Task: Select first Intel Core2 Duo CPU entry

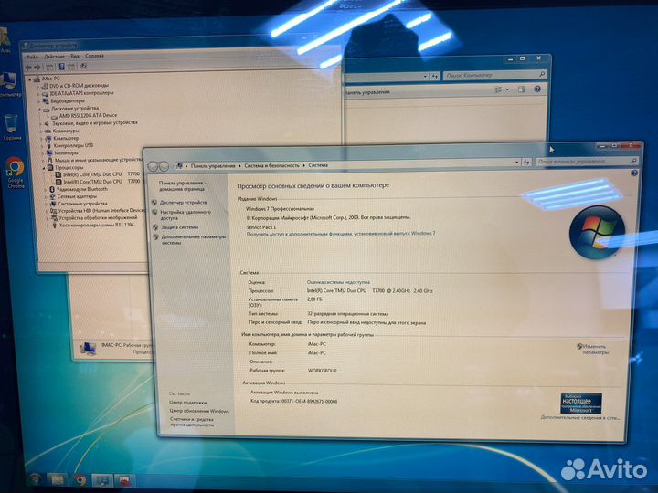Action: 101,174
